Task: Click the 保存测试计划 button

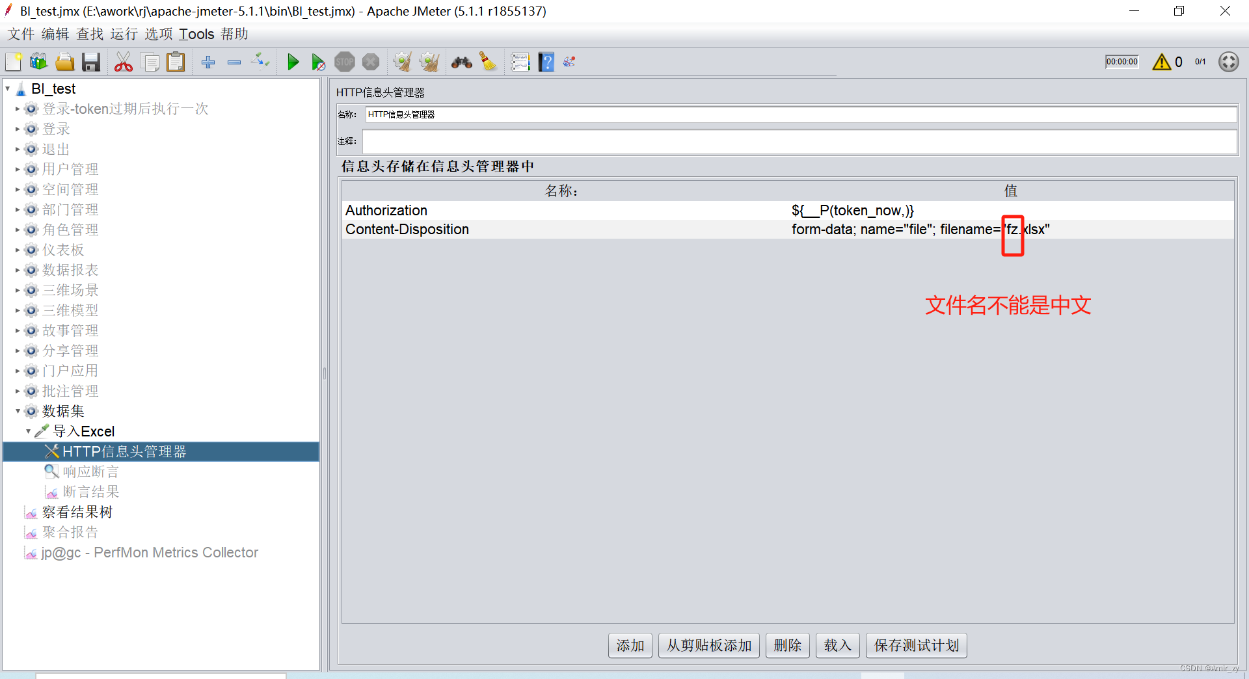Action: [916, 645]
